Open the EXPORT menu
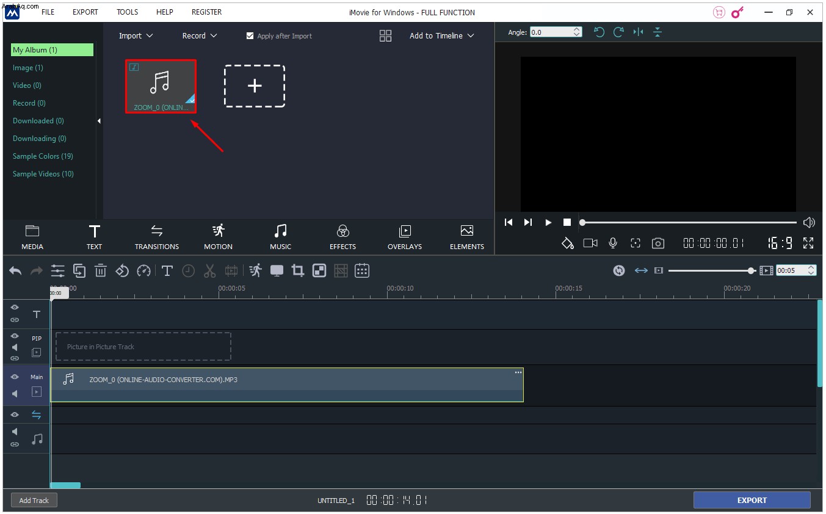 pyautogui.click(x=85, y=12)
